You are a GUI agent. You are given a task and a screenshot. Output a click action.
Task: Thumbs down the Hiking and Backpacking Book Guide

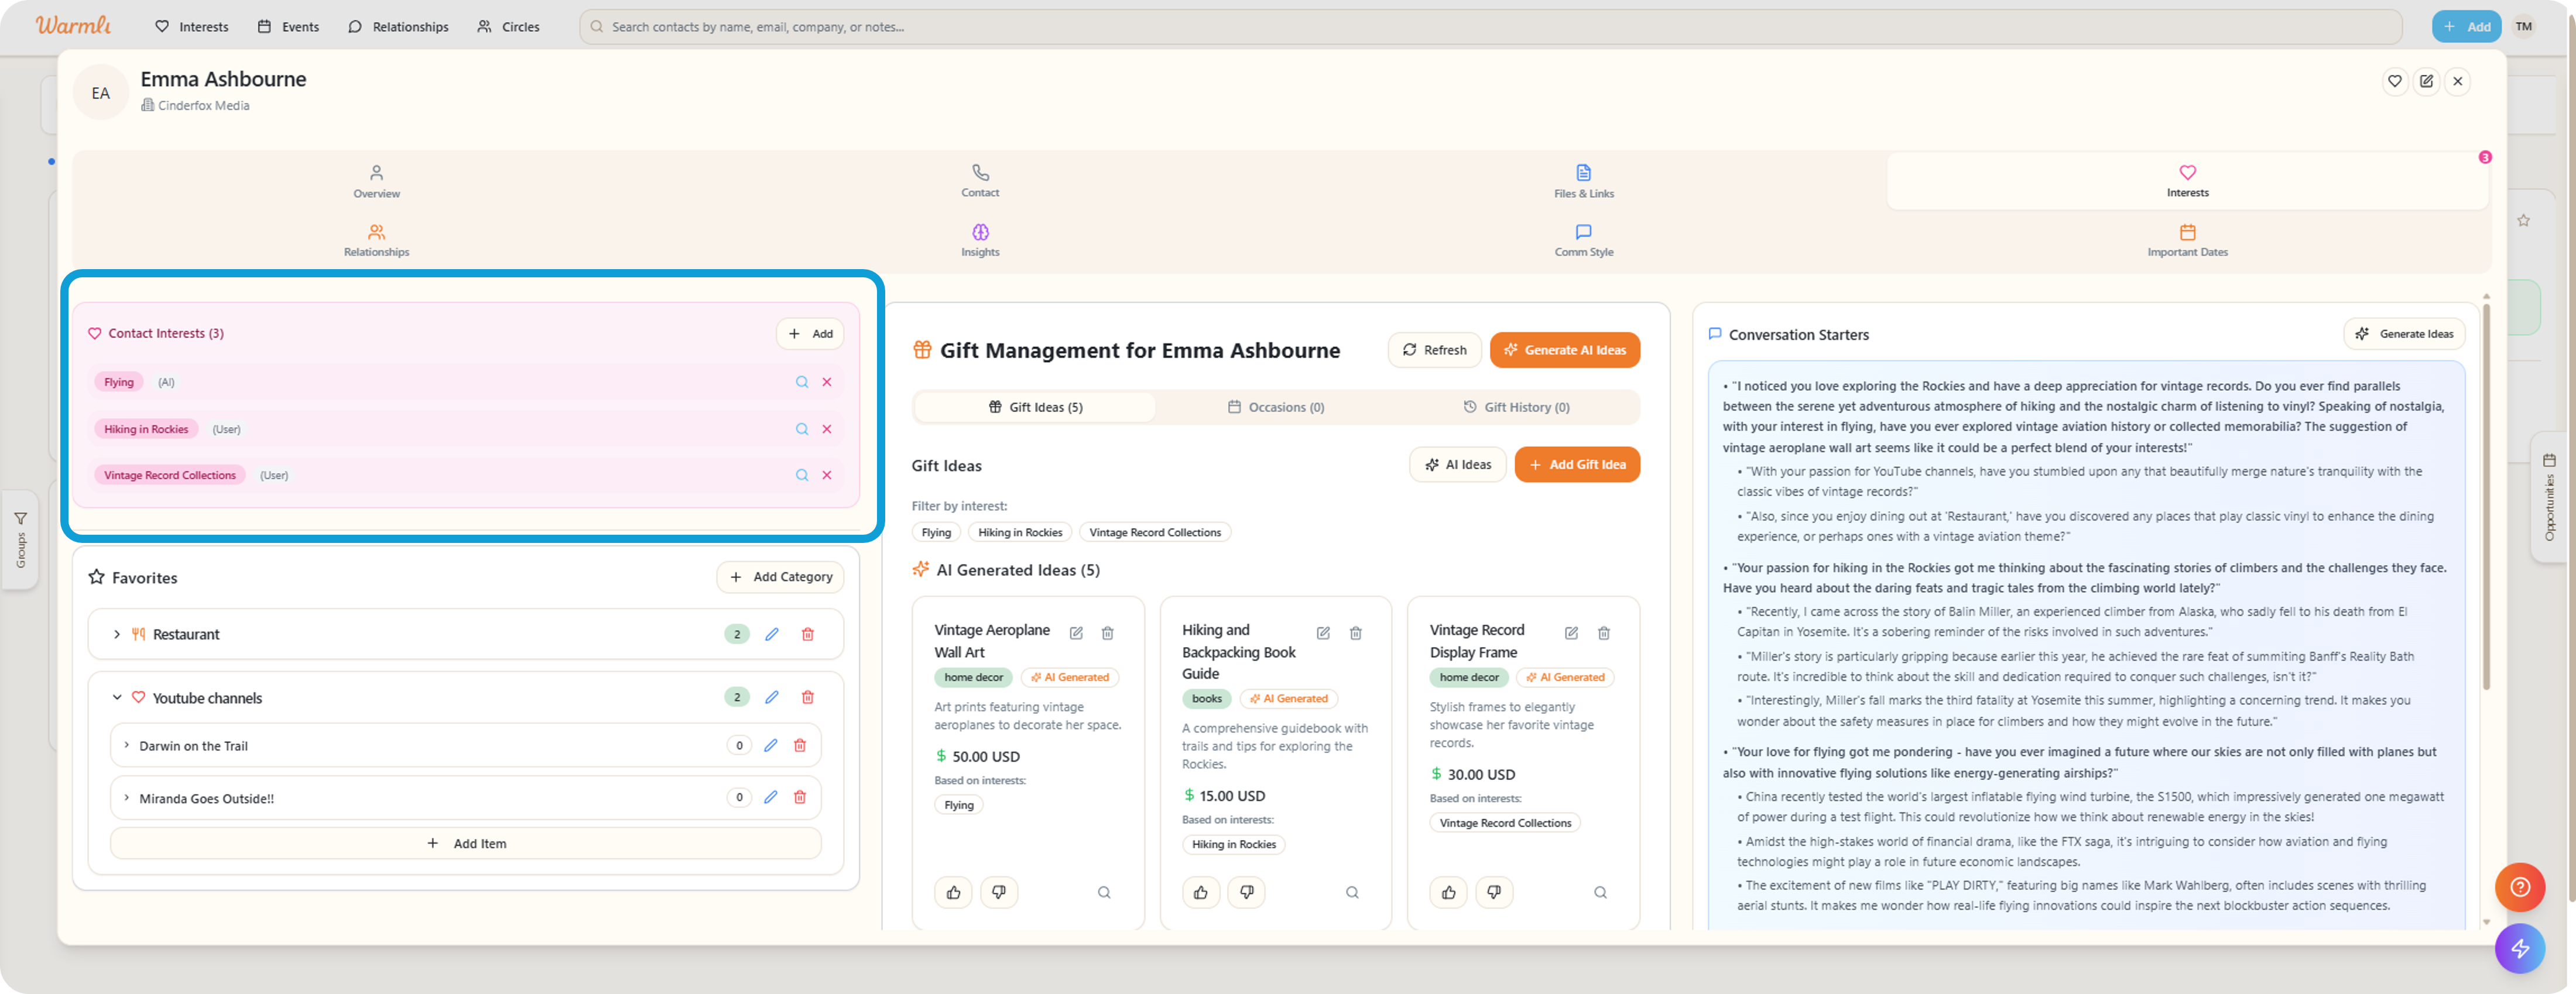pos(1246,892)
